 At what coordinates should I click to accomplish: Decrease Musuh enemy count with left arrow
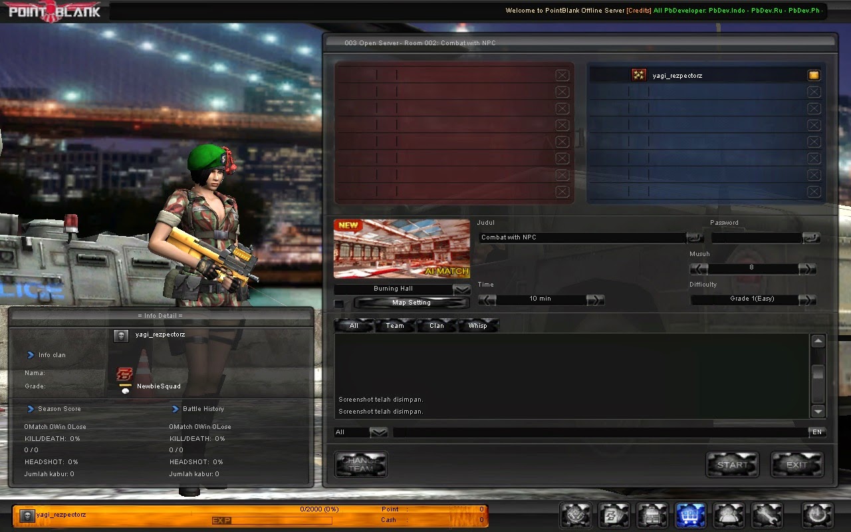(699, 269)
